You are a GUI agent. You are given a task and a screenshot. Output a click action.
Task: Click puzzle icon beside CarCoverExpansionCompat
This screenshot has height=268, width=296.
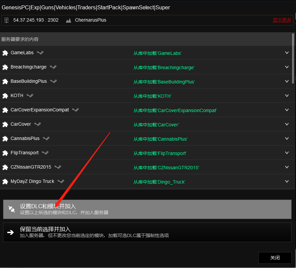pos(5,110)
